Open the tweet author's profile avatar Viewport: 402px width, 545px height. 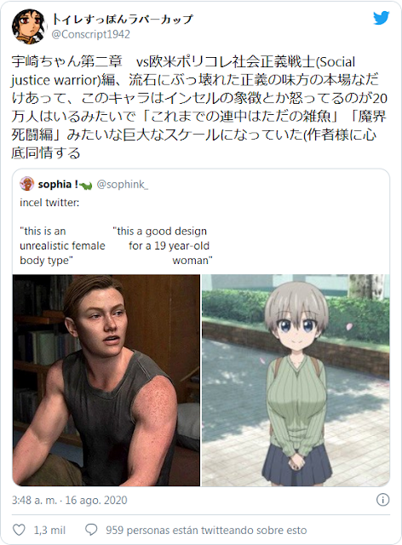tap(29, 26)
